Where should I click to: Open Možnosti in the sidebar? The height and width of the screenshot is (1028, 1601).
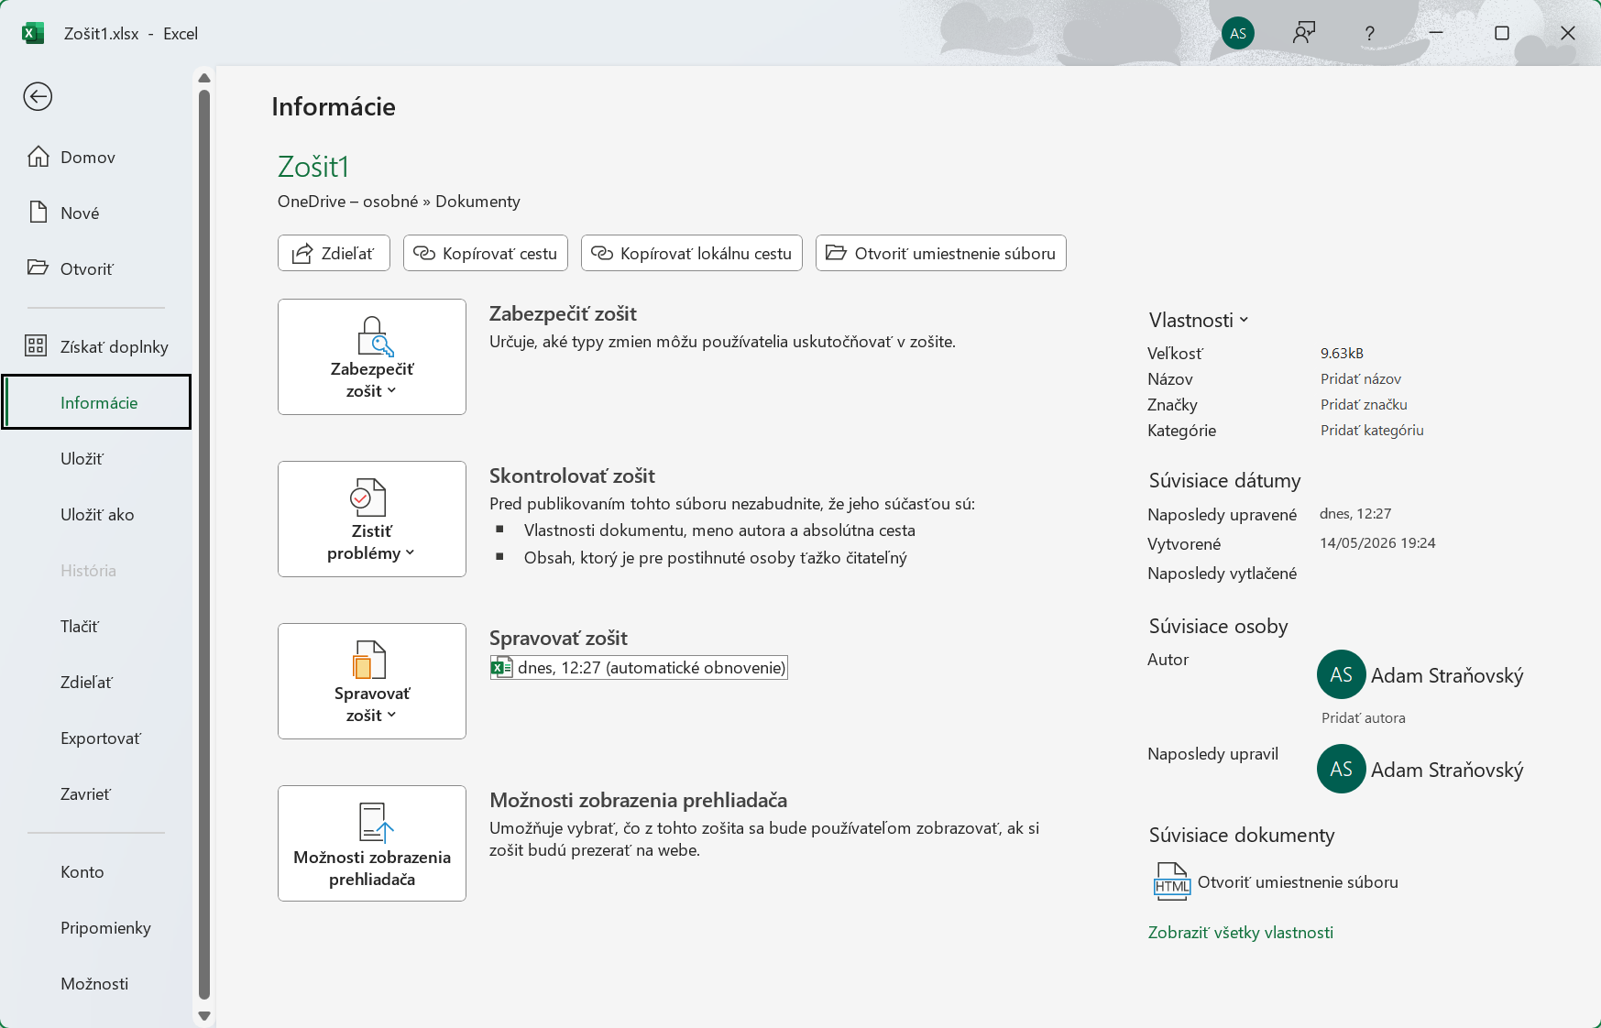[94, 983]
